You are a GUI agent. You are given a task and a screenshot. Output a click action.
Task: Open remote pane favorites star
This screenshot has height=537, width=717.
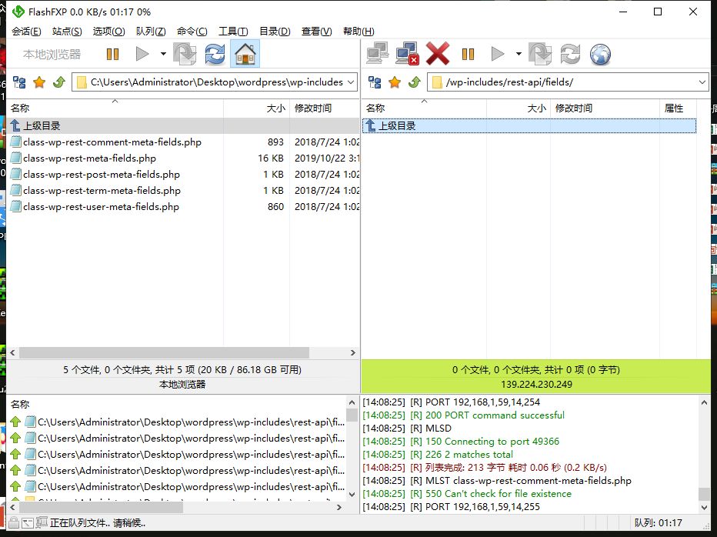(x=395, y=82)
